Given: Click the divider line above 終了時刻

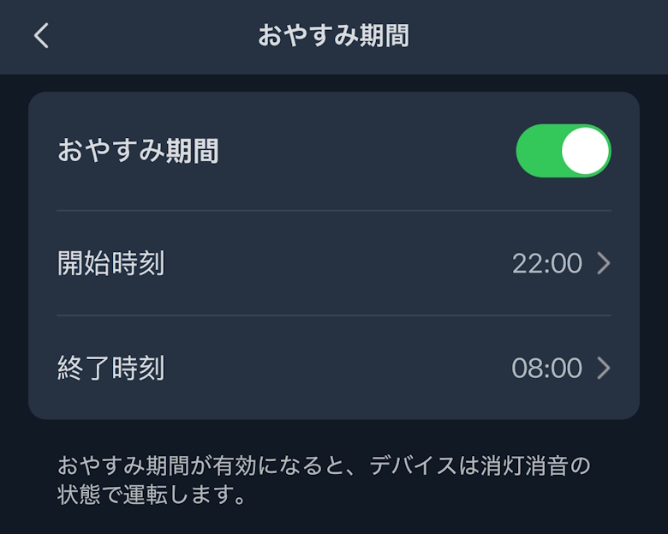Looking at the screenshot, I should pos(334,315).
